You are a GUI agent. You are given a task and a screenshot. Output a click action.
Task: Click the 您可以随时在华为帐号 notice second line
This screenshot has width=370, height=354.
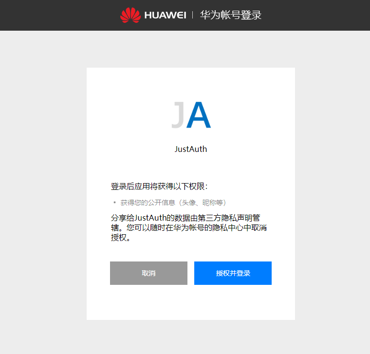click(x=189, y=227)
